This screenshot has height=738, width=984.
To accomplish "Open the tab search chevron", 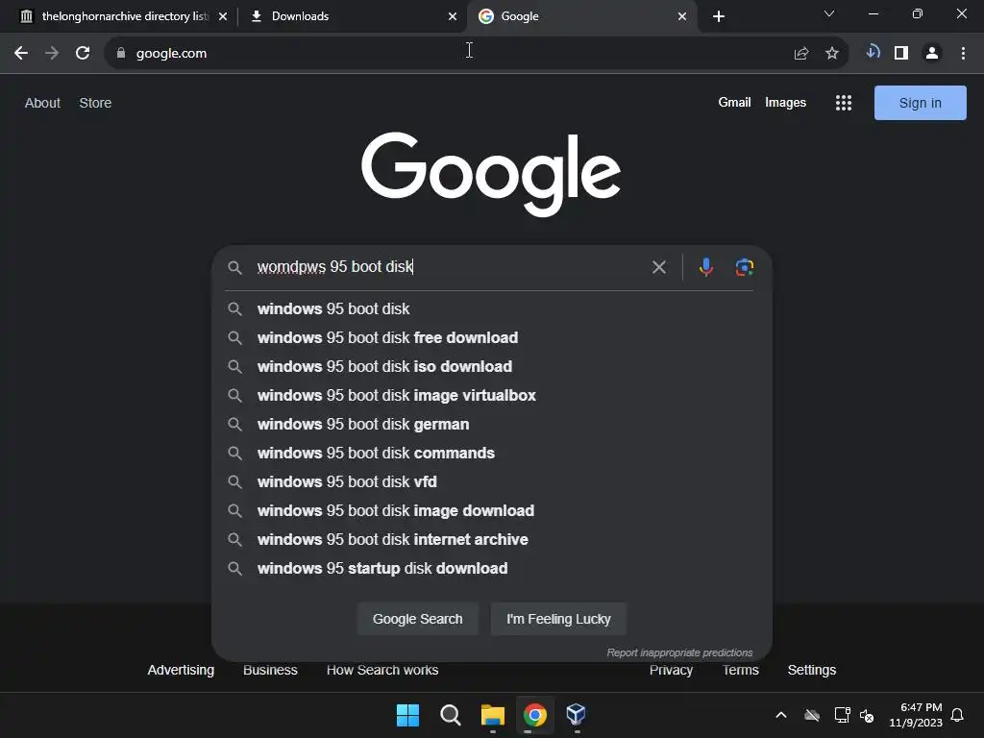I will pyautogui.click(x=829, y=13).
